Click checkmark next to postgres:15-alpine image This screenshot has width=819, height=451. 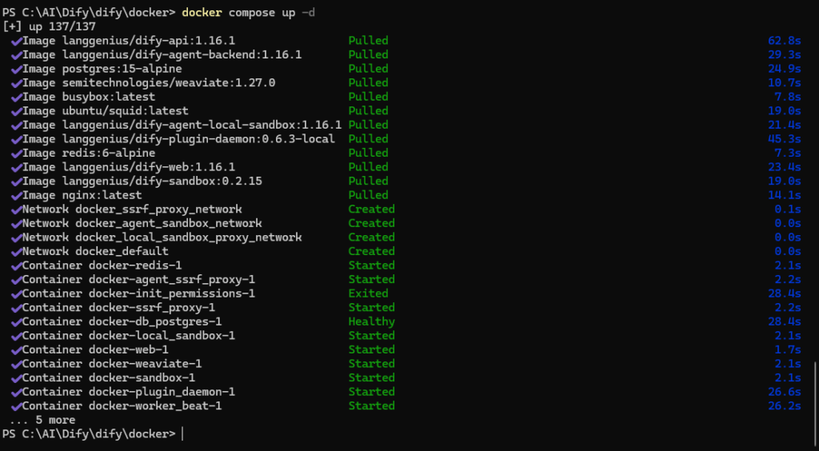(16, 70)
